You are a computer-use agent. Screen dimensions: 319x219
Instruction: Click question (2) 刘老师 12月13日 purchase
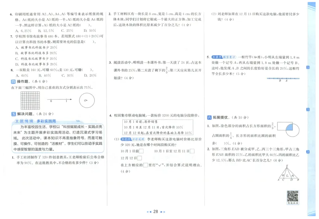click(255, 17)
